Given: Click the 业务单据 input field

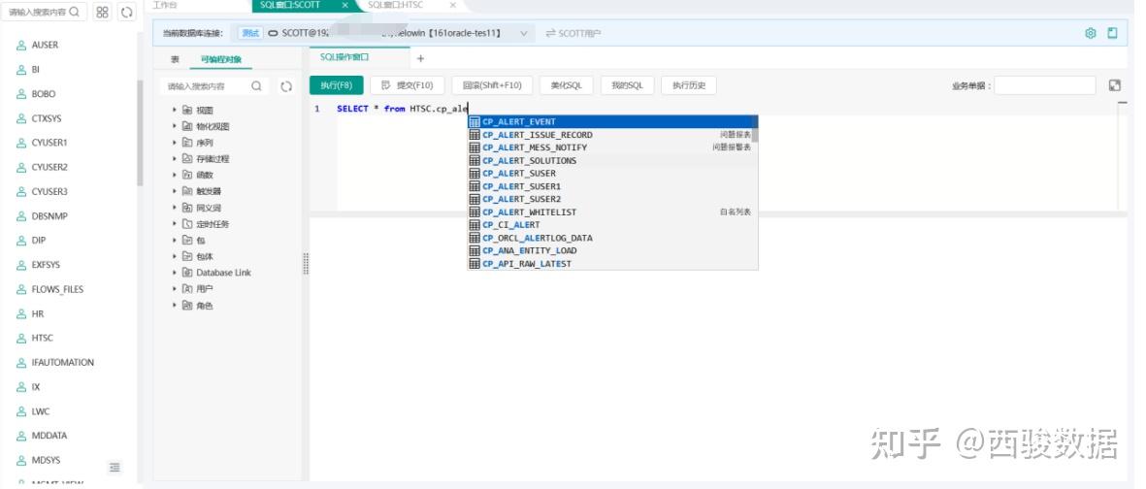Looking at the screenshot, I should tap(1045, 85).
